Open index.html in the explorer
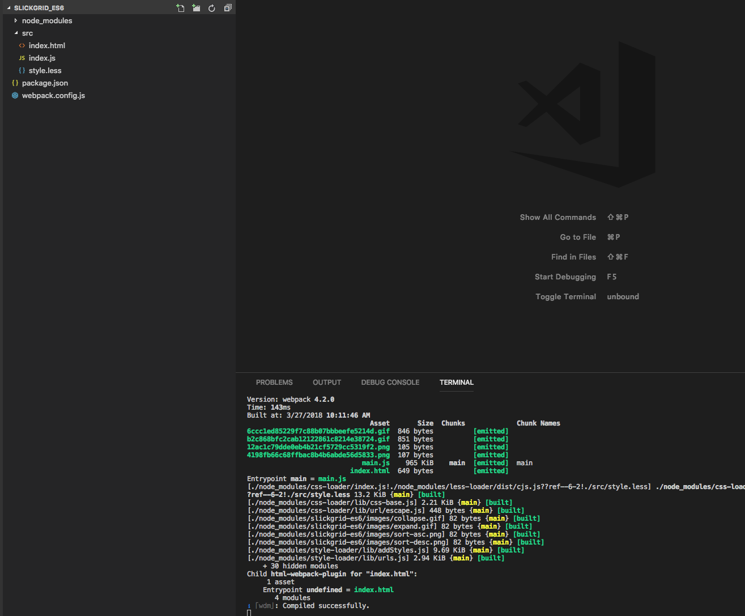The width and height of the screenshot is (745, 616). coord(47,45)
